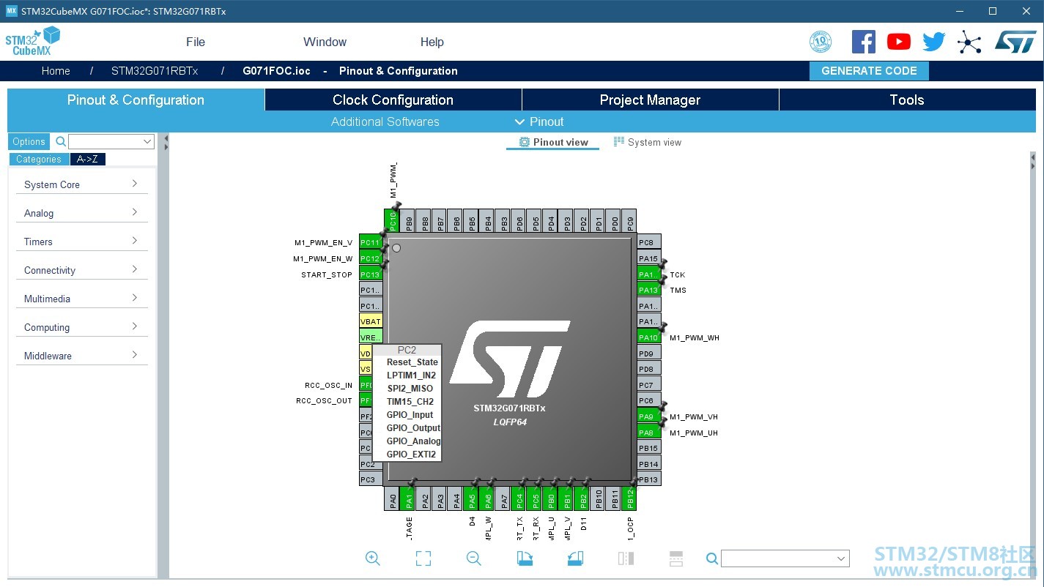
Task: Click the MX icon in the title bar
Action: pos(11,11)
